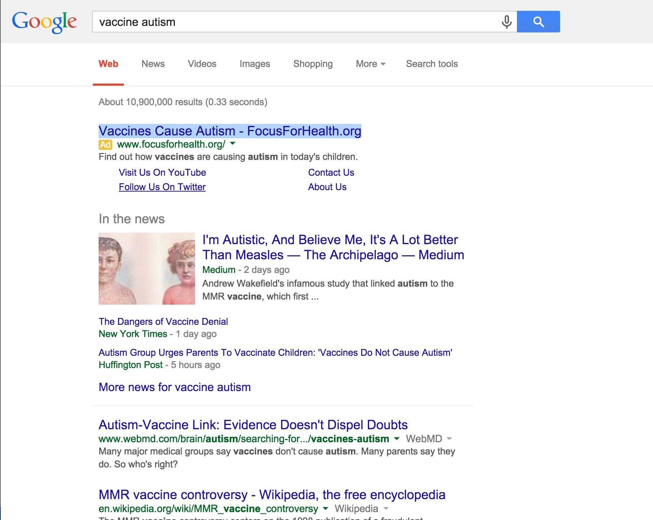Image resolution: width=653 pixels, height=520 pixels.
Task: Click the webmd.com green URL text
Action: (244, 439)
